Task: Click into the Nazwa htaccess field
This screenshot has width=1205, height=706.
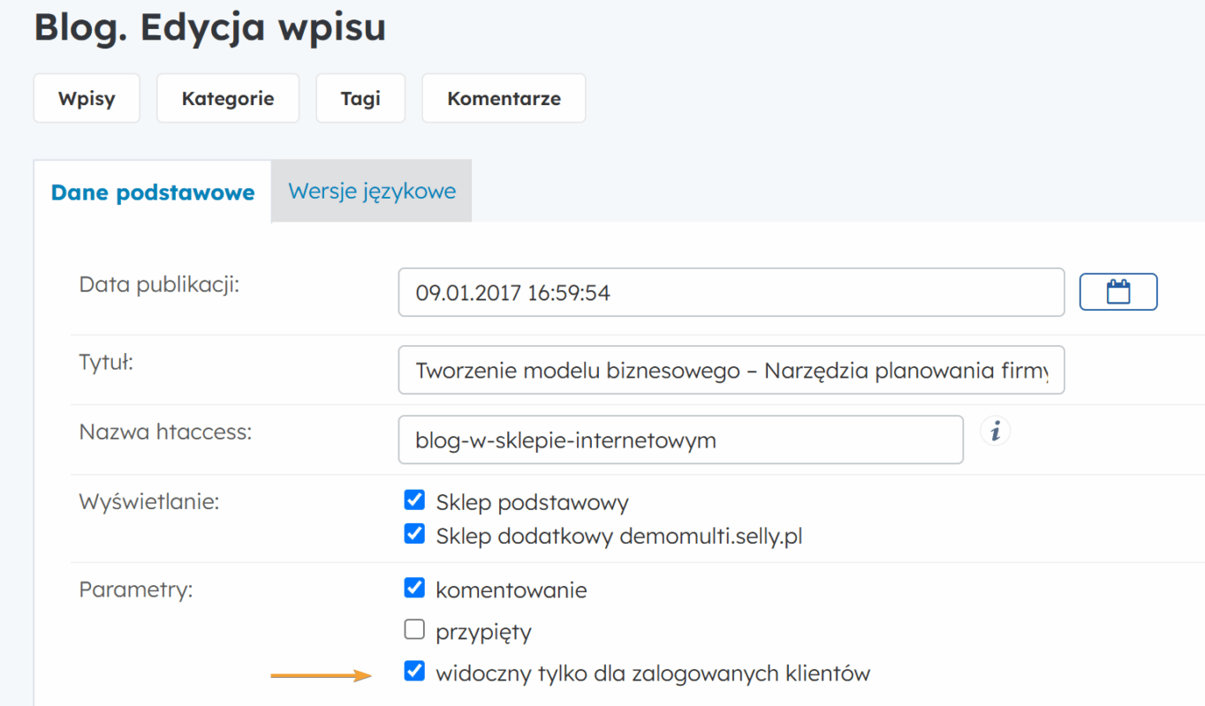Action: [x=680, y=439]
